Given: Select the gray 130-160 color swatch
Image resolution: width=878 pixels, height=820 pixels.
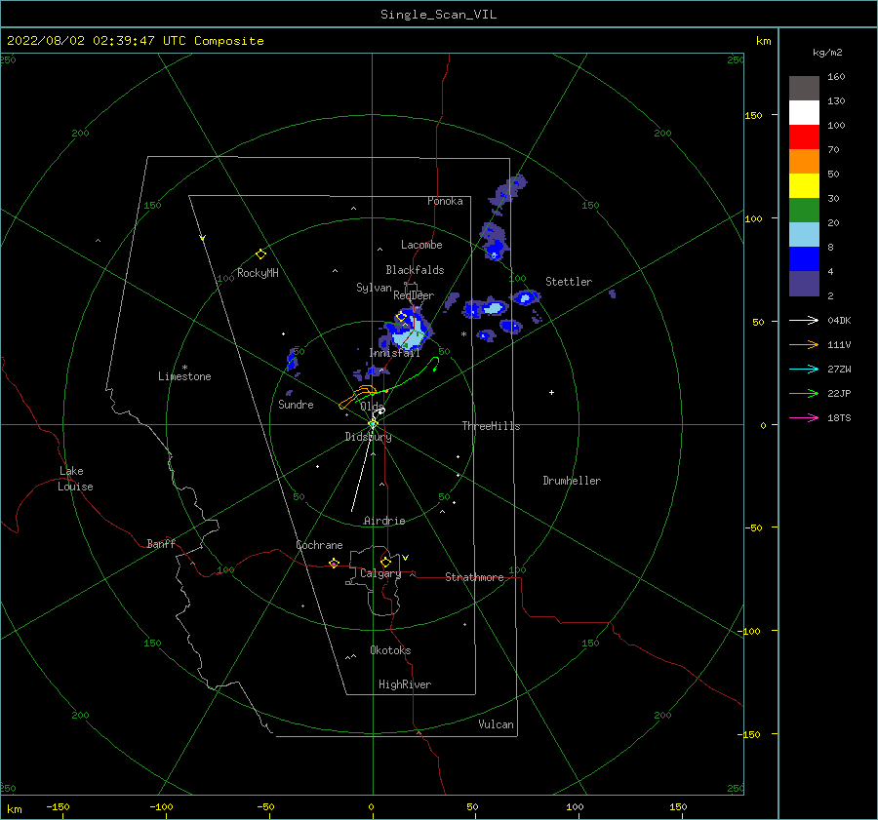Looking at the screenshot, I should pos(804,88).
